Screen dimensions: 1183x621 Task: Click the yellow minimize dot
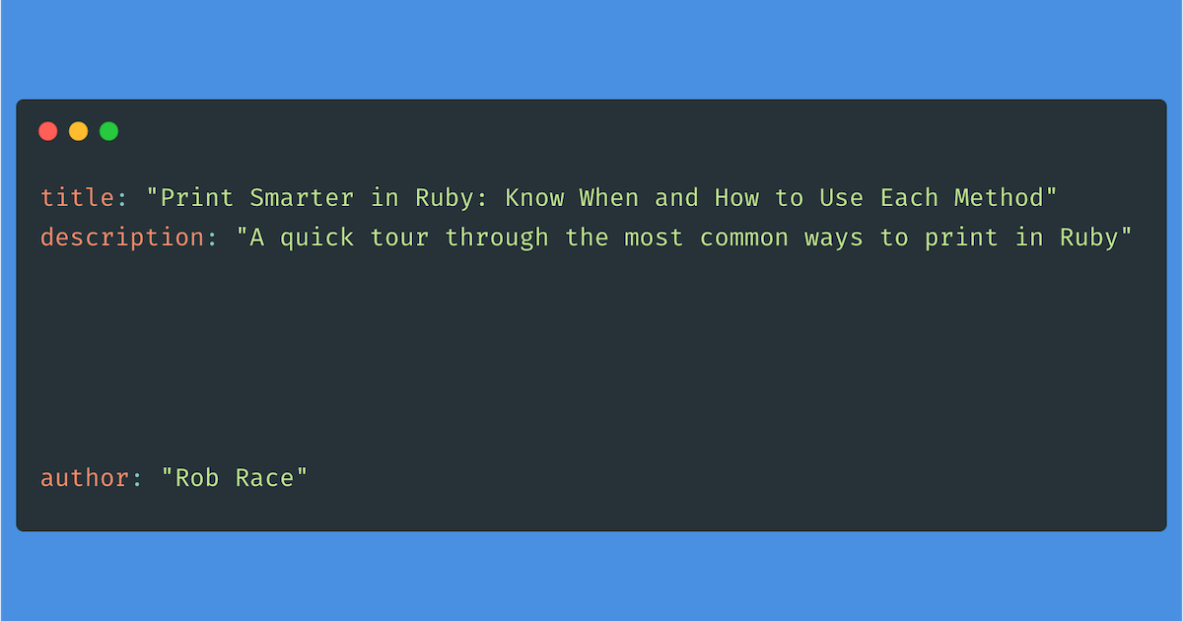(79, 131)
